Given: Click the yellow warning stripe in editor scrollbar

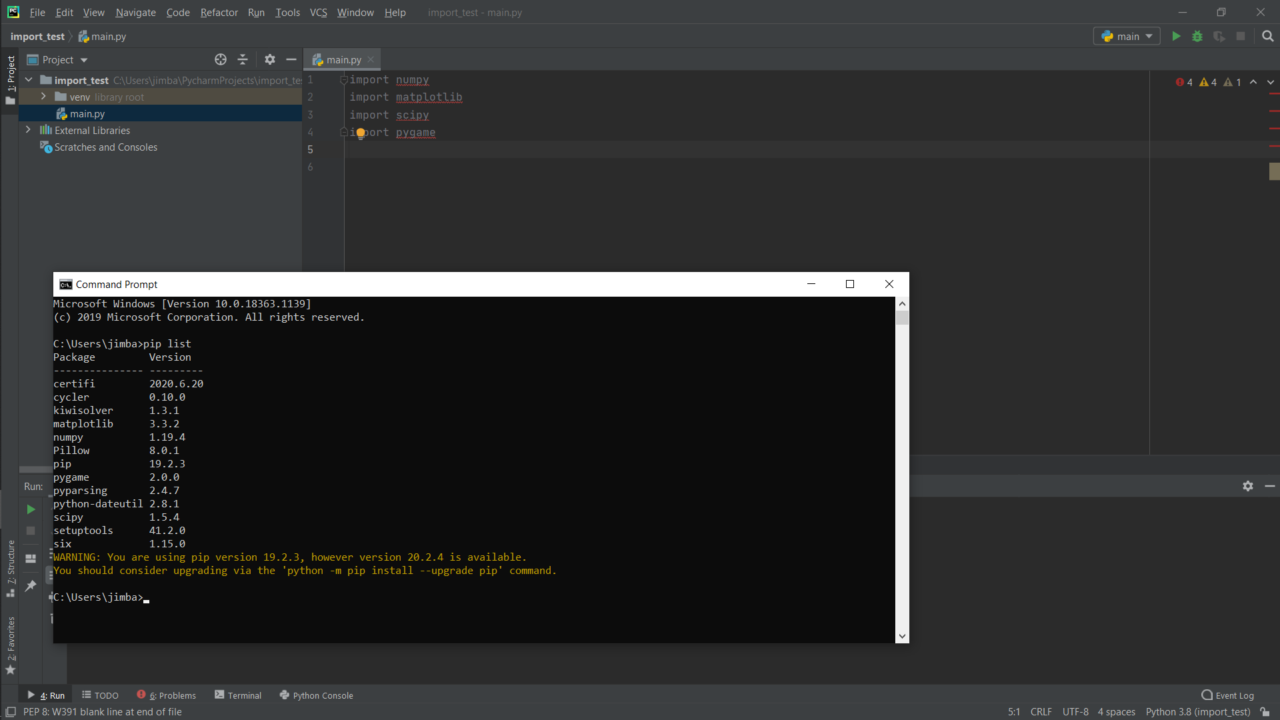Looking at the screenshot, I should 1274,171.
